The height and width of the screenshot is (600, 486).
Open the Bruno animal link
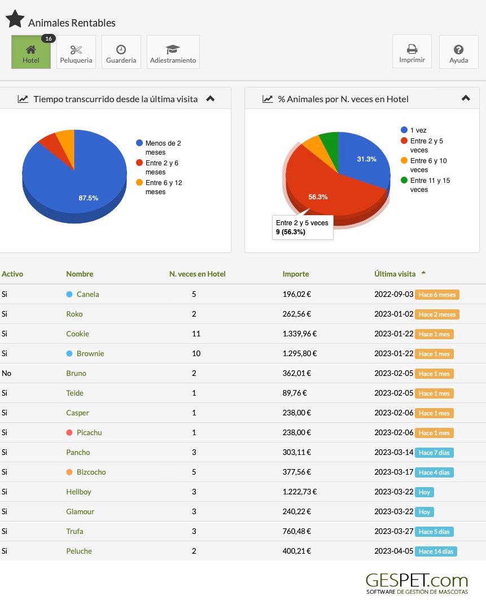(x=76, y=374)
